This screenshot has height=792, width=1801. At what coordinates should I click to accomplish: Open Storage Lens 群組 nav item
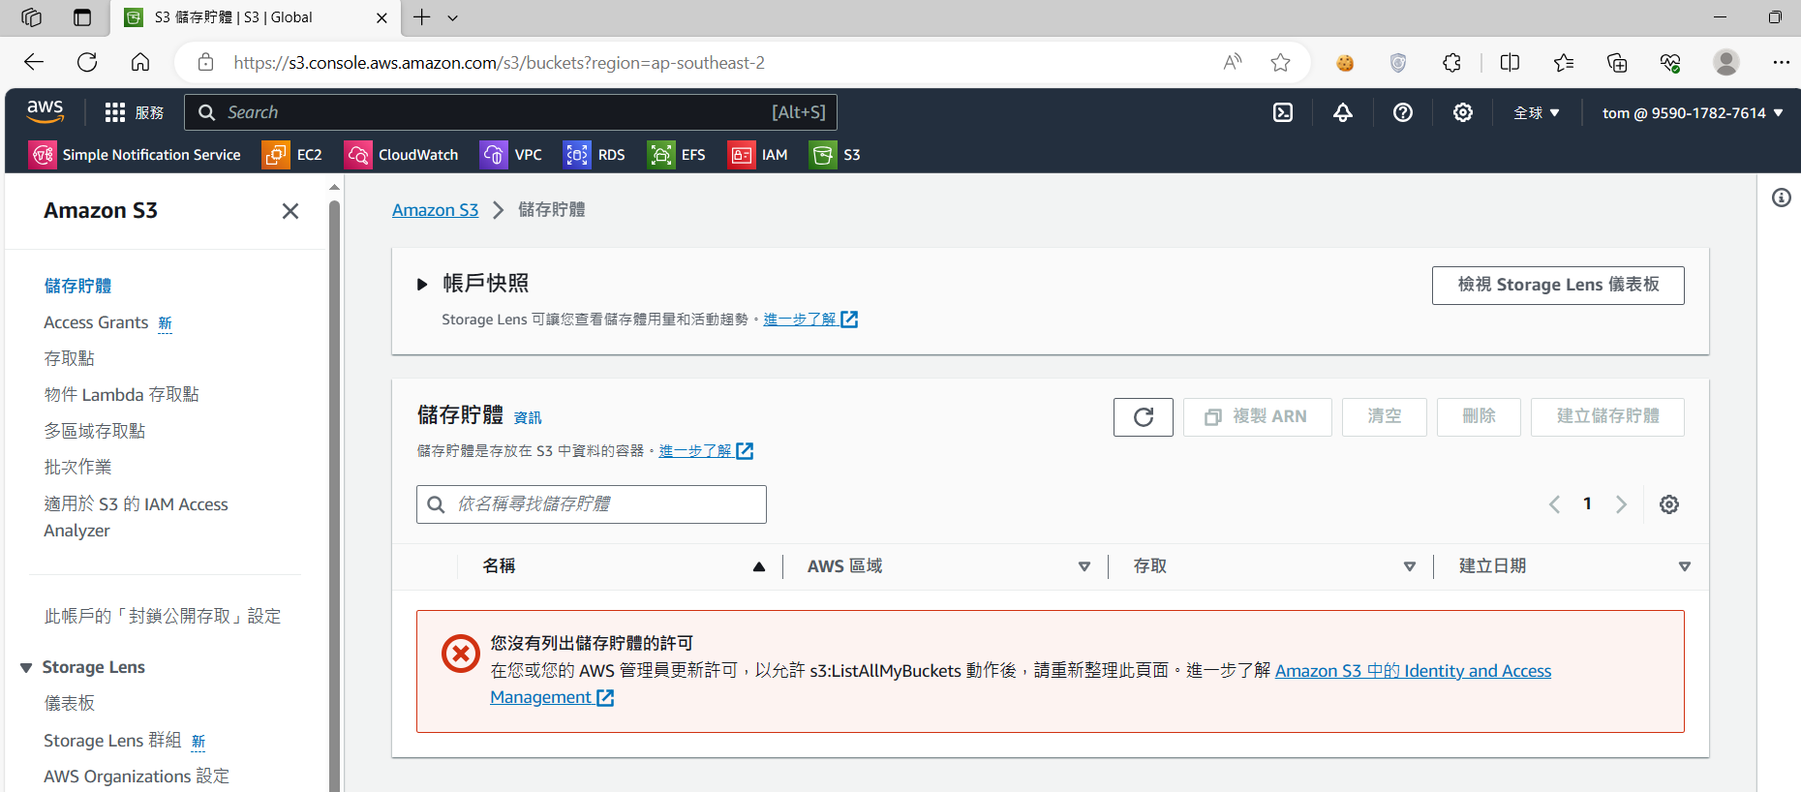pyautogui.click(x=112, y=741)
